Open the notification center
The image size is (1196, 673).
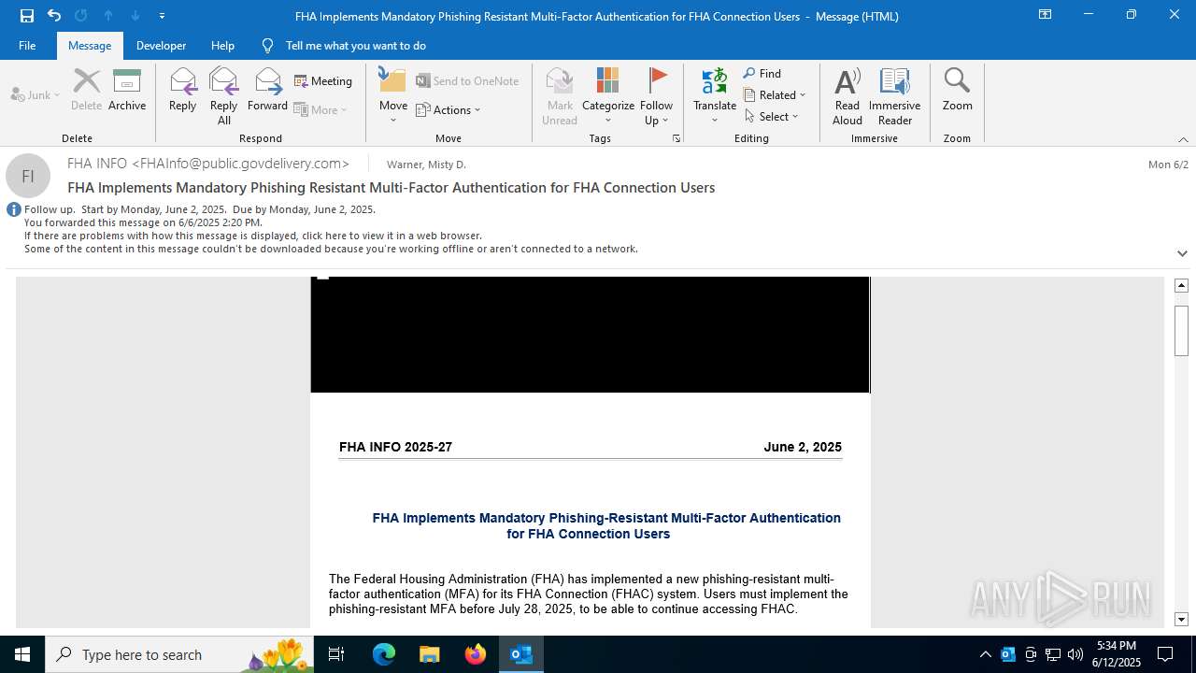coord(1165,654)
